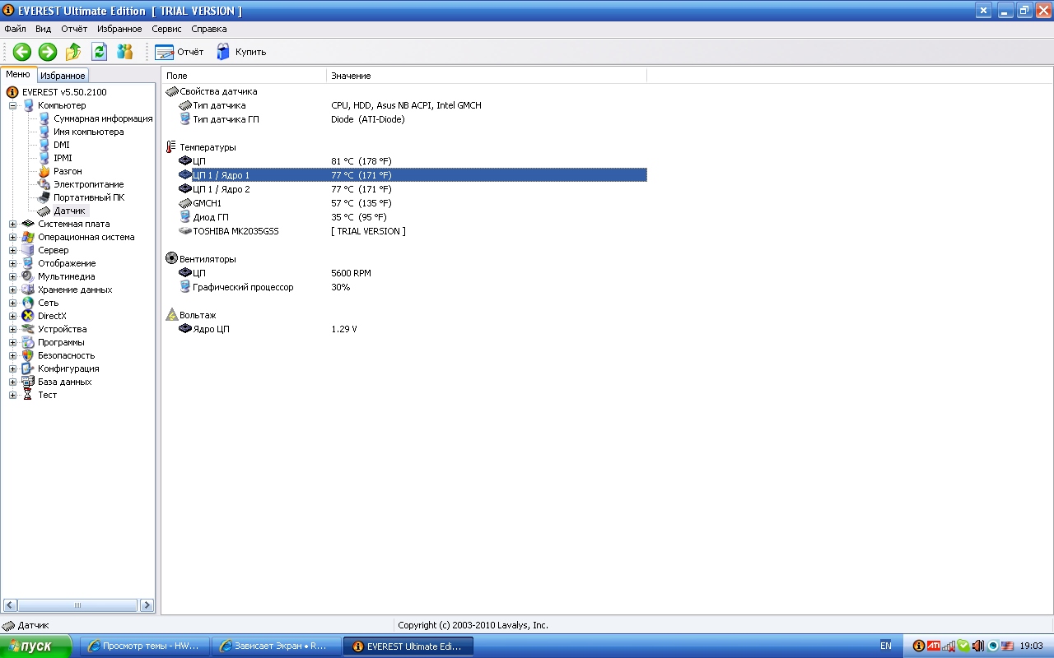Expand the Мультимедиа node
Screen dimensions: 1054x658
point(13,276)
